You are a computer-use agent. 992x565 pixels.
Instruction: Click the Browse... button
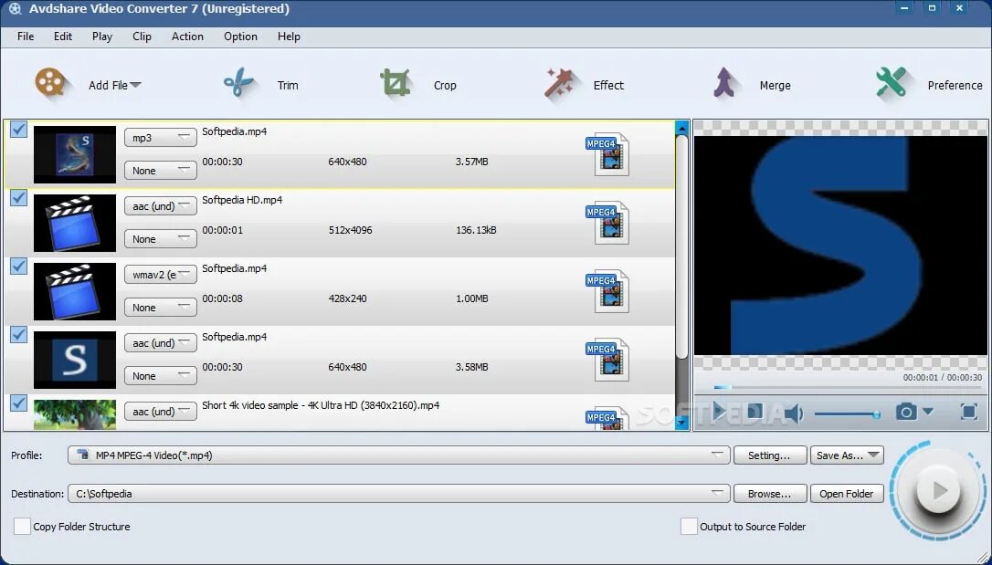(770, 494)
